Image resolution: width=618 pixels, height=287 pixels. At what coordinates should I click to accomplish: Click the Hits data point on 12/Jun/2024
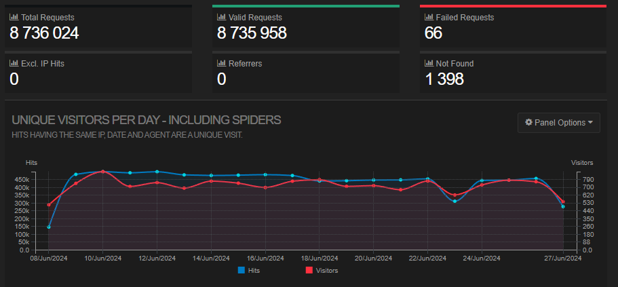[x=157, y=172]
